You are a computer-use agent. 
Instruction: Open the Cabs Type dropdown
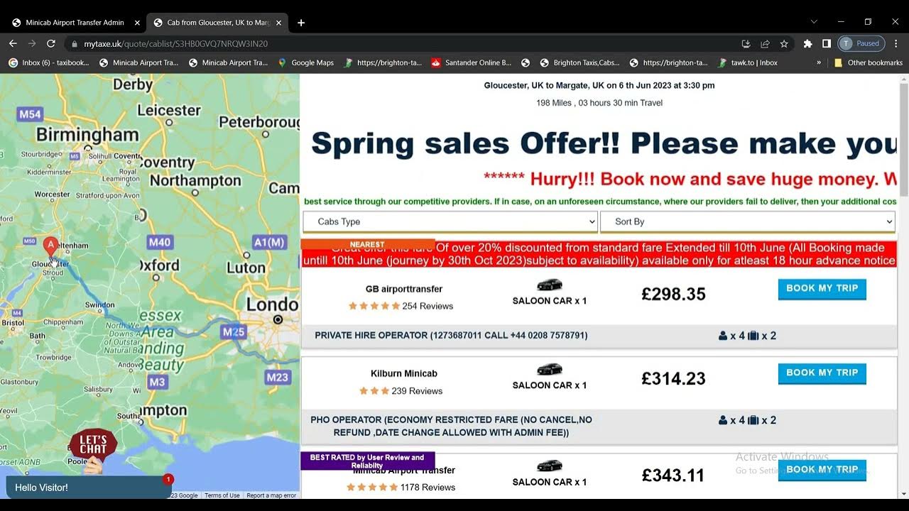point(450,221)
